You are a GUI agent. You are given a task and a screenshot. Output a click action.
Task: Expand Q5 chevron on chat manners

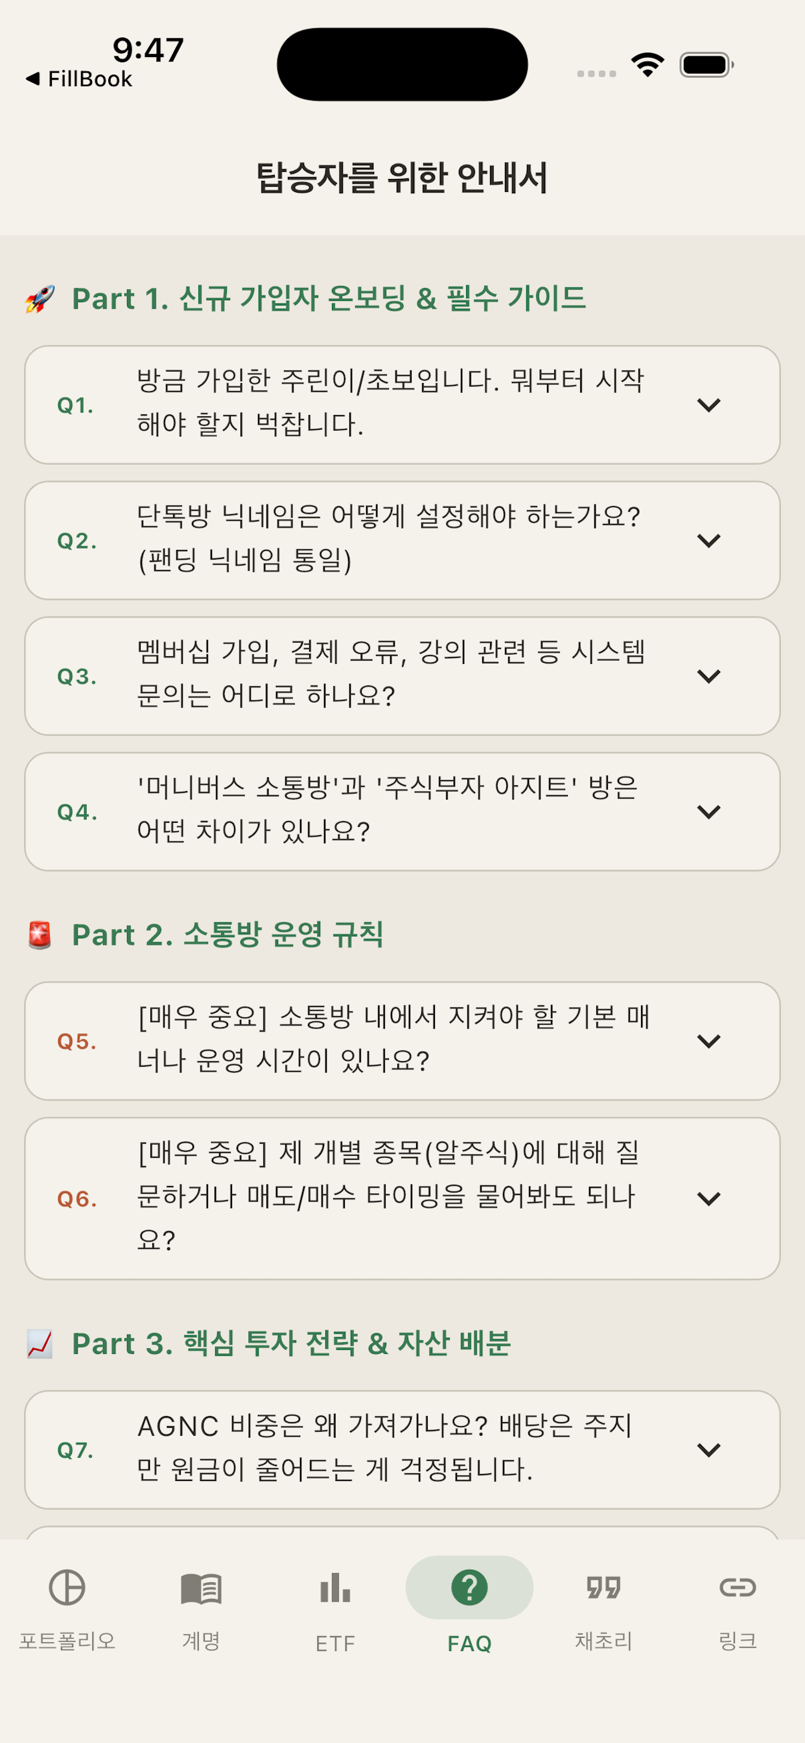tap(708, 1041)
